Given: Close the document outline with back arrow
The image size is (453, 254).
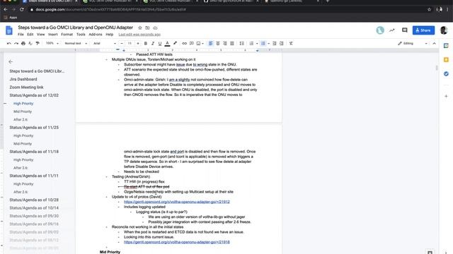Looking at the screenshot, I should pos(11,61).
